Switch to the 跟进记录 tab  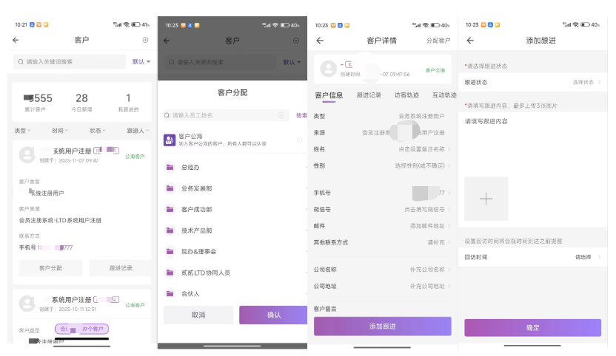pyautogui.click(x=369, y=95)
